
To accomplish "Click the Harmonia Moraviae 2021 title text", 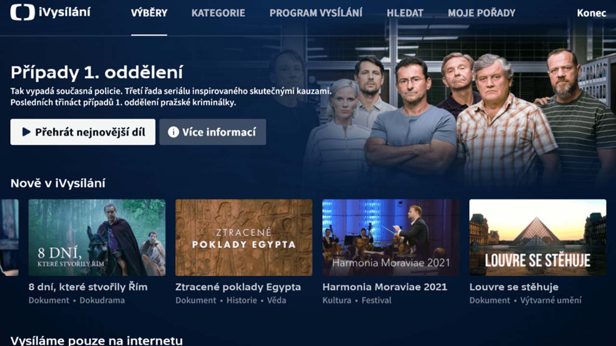I will (x=385, y=287).
